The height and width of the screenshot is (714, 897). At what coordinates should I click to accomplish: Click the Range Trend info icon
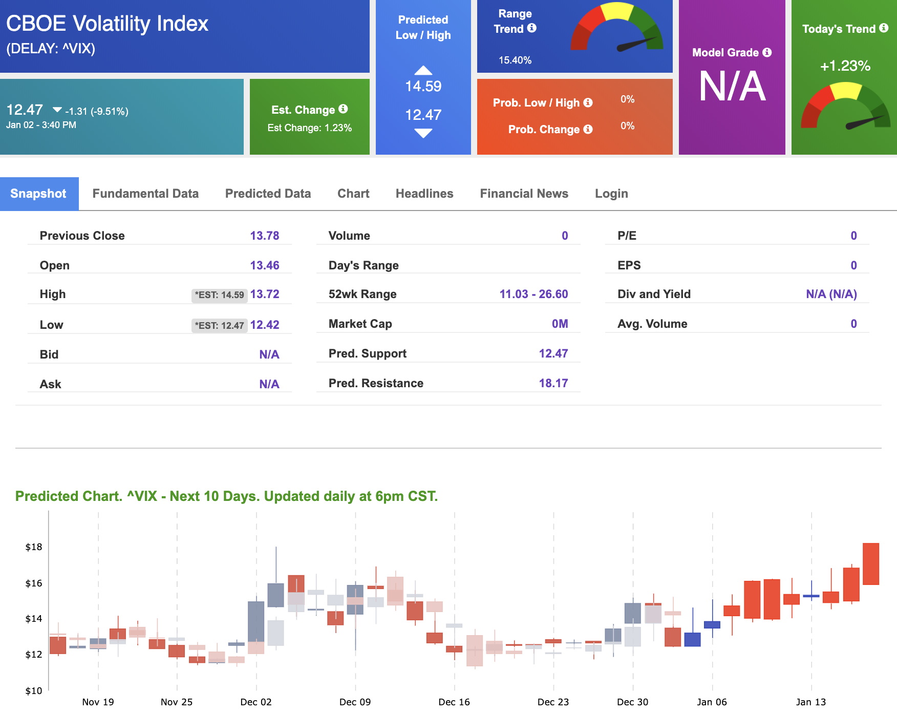click(532, 28)
